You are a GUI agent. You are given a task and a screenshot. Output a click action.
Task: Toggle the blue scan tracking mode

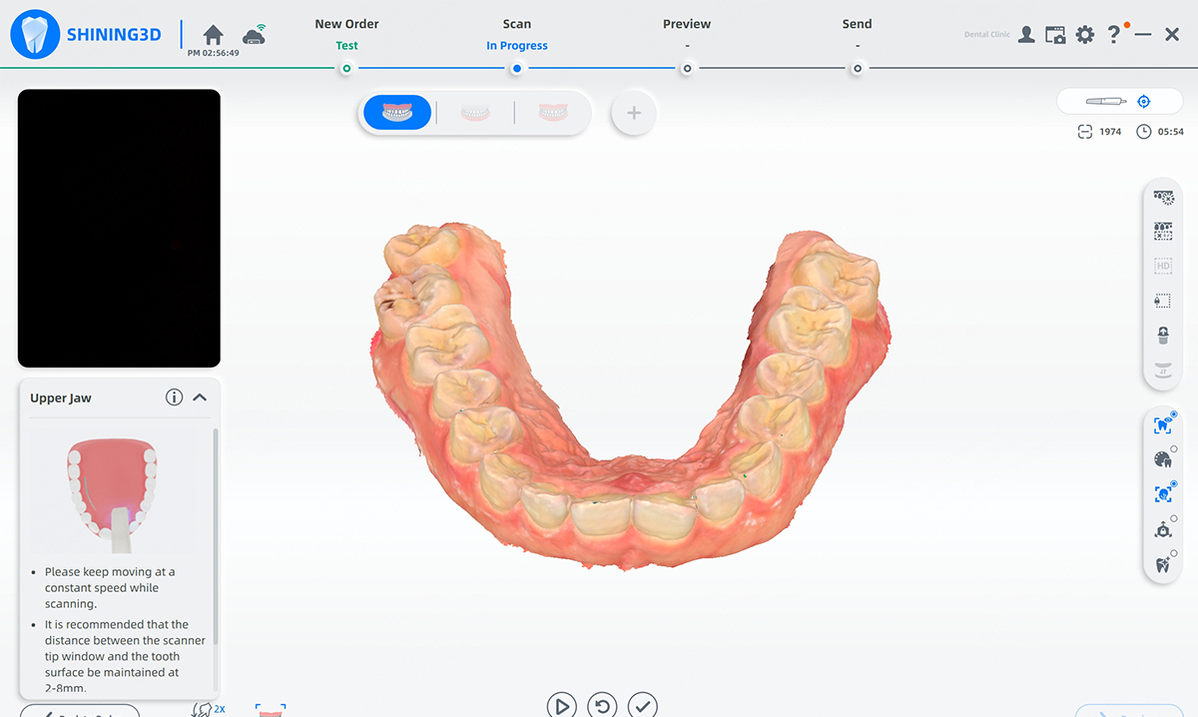tap(1162, 494)
